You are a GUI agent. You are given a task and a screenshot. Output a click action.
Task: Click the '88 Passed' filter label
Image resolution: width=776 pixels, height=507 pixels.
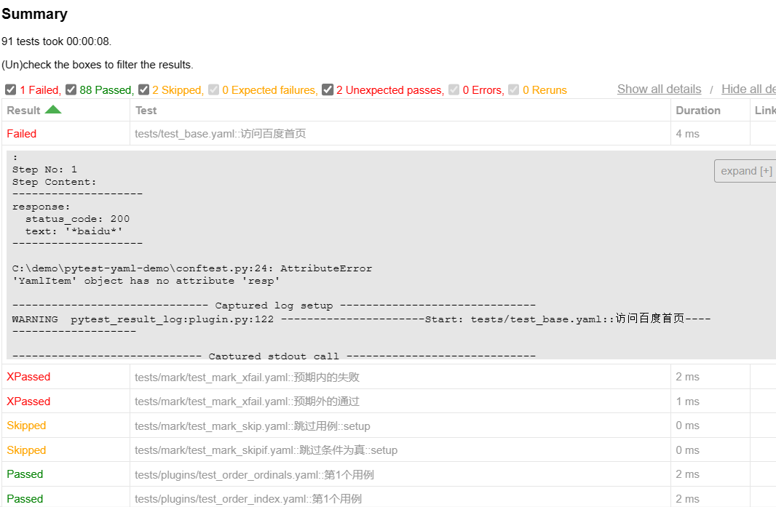(x=106, y=90)
